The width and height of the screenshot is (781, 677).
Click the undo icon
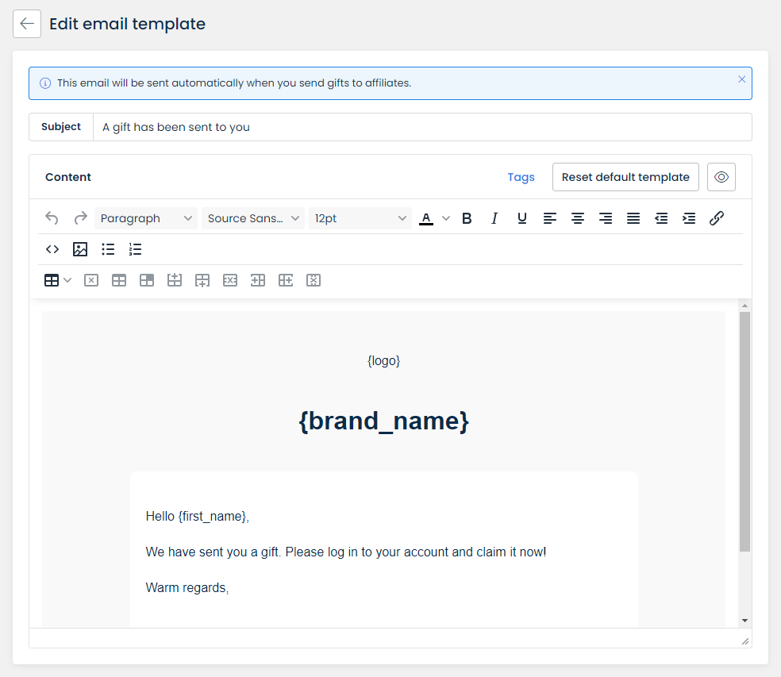52,218
